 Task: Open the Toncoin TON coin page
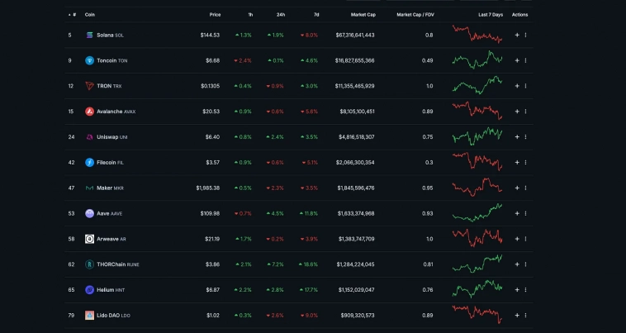(x=112, y=60)
